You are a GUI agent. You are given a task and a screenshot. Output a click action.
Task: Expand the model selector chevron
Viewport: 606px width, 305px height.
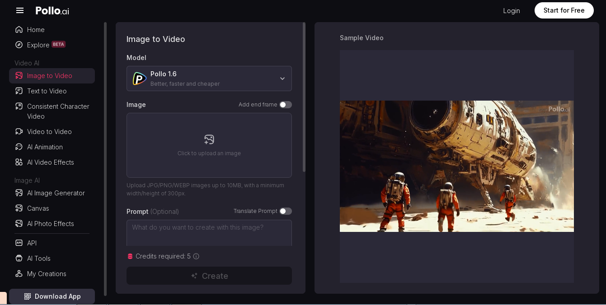(282, 79)
